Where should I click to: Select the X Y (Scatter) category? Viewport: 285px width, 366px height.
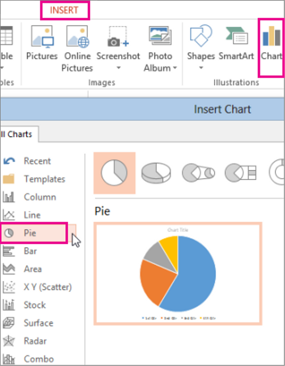pos(47,287)
